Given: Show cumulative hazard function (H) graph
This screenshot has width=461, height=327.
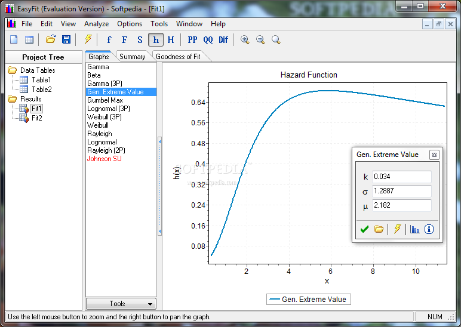Looking at the screenshot, I should point(171,39).
